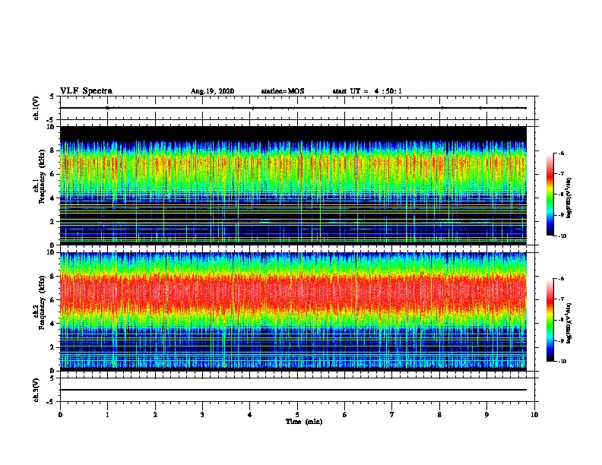Click time axis tick label "7"
Image resolution: width=602 pixels, height=465 pixels.
click(392, 415)
